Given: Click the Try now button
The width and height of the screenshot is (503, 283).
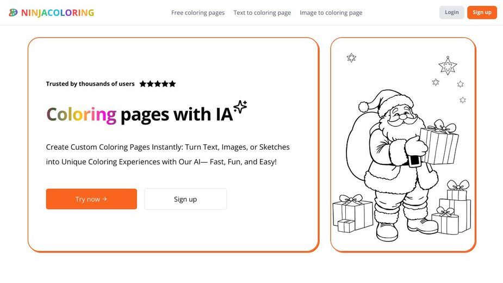Looking at the screenshot, I should 91,199.
